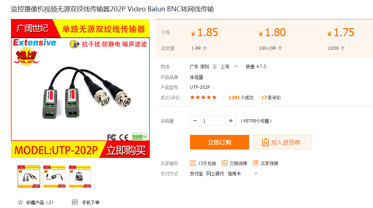Click the purchase quantity input field
Image resolution: width=373 pixels, height=208 pixels.
click(213, 121)
